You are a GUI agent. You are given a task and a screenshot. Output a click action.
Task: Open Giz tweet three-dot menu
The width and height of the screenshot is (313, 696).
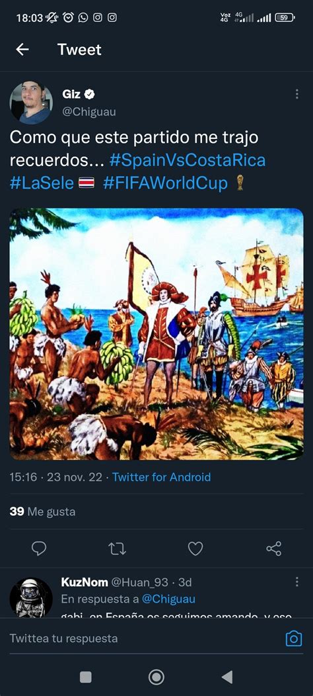296,94
